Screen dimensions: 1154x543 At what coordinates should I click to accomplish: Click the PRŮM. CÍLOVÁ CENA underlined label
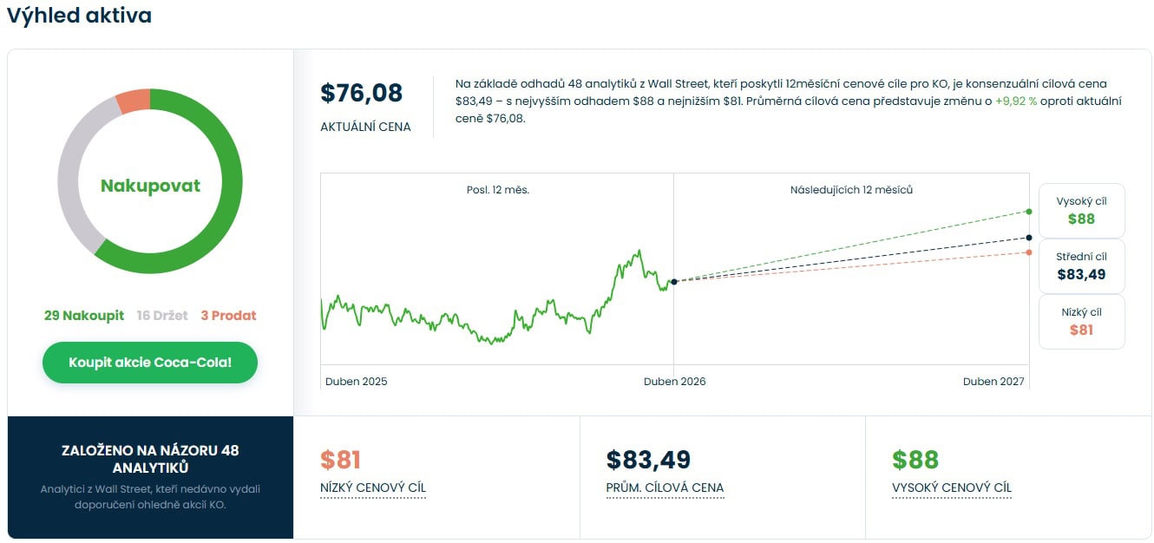click(x=665, y=488)
